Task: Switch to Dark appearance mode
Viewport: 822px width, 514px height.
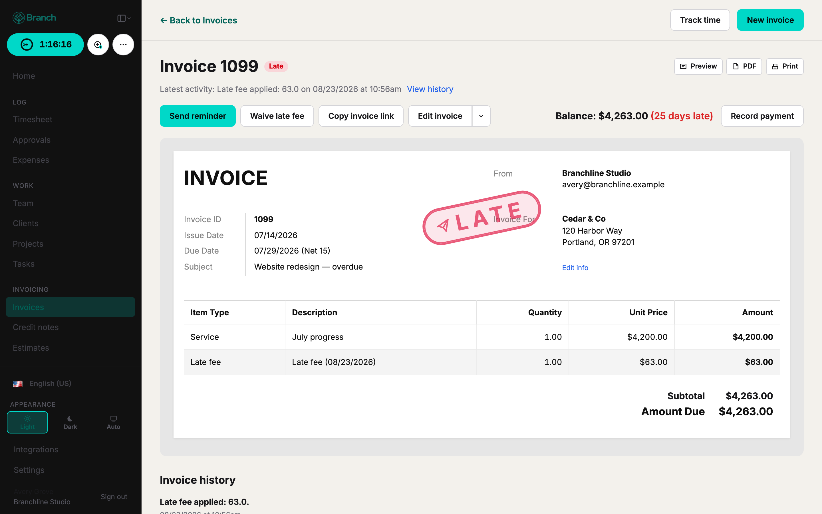Action: click(70, 422)
